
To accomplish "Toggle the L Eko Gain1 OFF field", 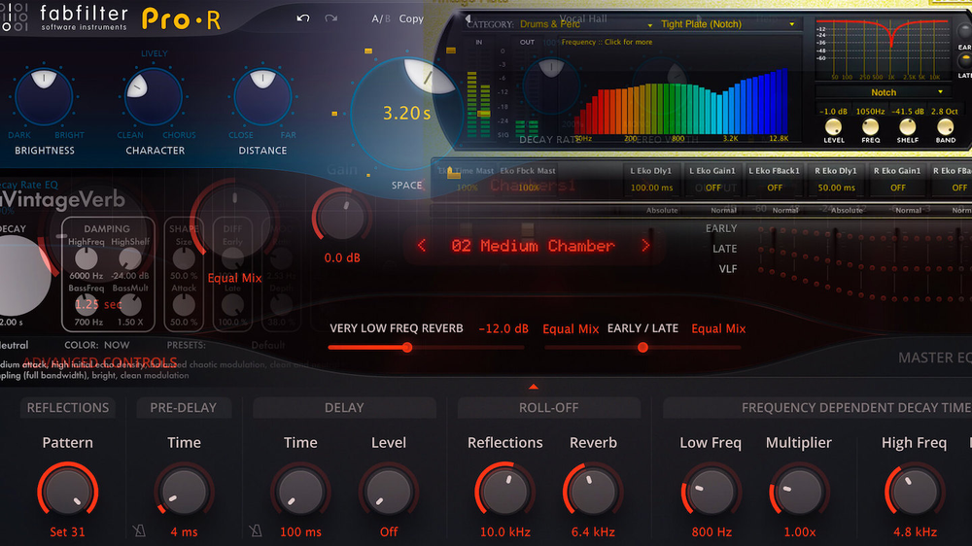I will [x=712, y=188].
